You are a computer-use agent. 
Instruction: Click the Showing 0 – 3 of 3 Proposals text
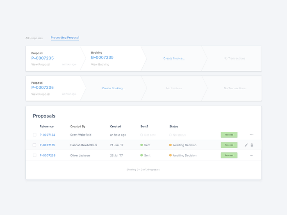[x=143, y=170]
